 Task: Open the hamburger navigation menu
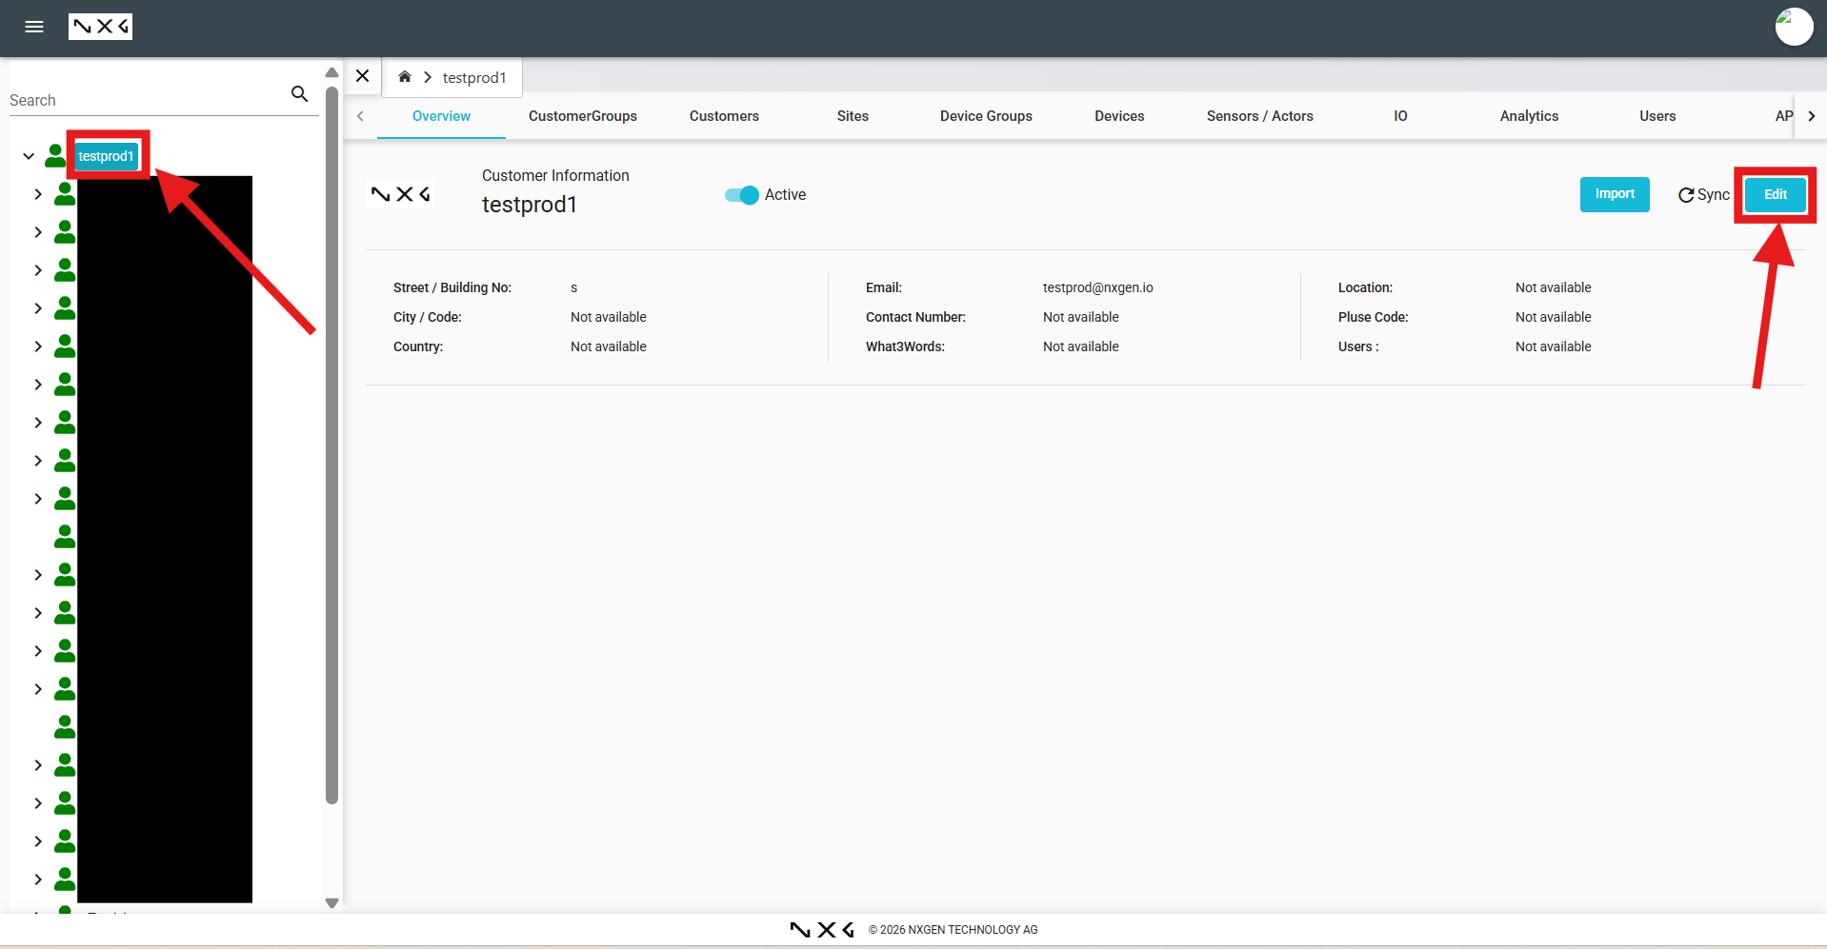(x=34, y=27)
